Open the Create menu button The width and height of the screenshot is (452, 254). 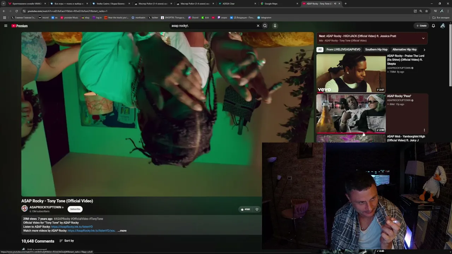coord(421,26)
